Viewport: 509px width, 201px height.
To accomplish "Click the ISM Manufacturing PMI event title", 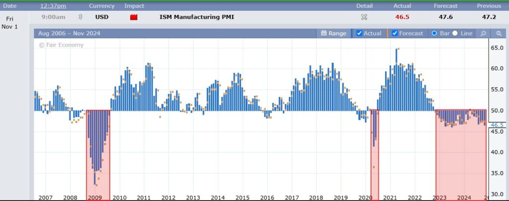I will click(196, 17).
